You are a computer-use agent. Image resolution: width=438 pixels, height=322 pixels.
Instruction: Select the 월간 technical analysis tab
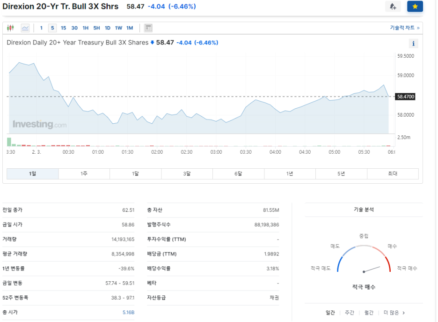tap(369, 313)
